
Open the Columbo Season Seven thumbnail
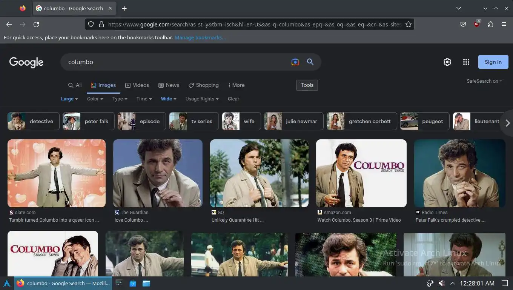[53, 253]
